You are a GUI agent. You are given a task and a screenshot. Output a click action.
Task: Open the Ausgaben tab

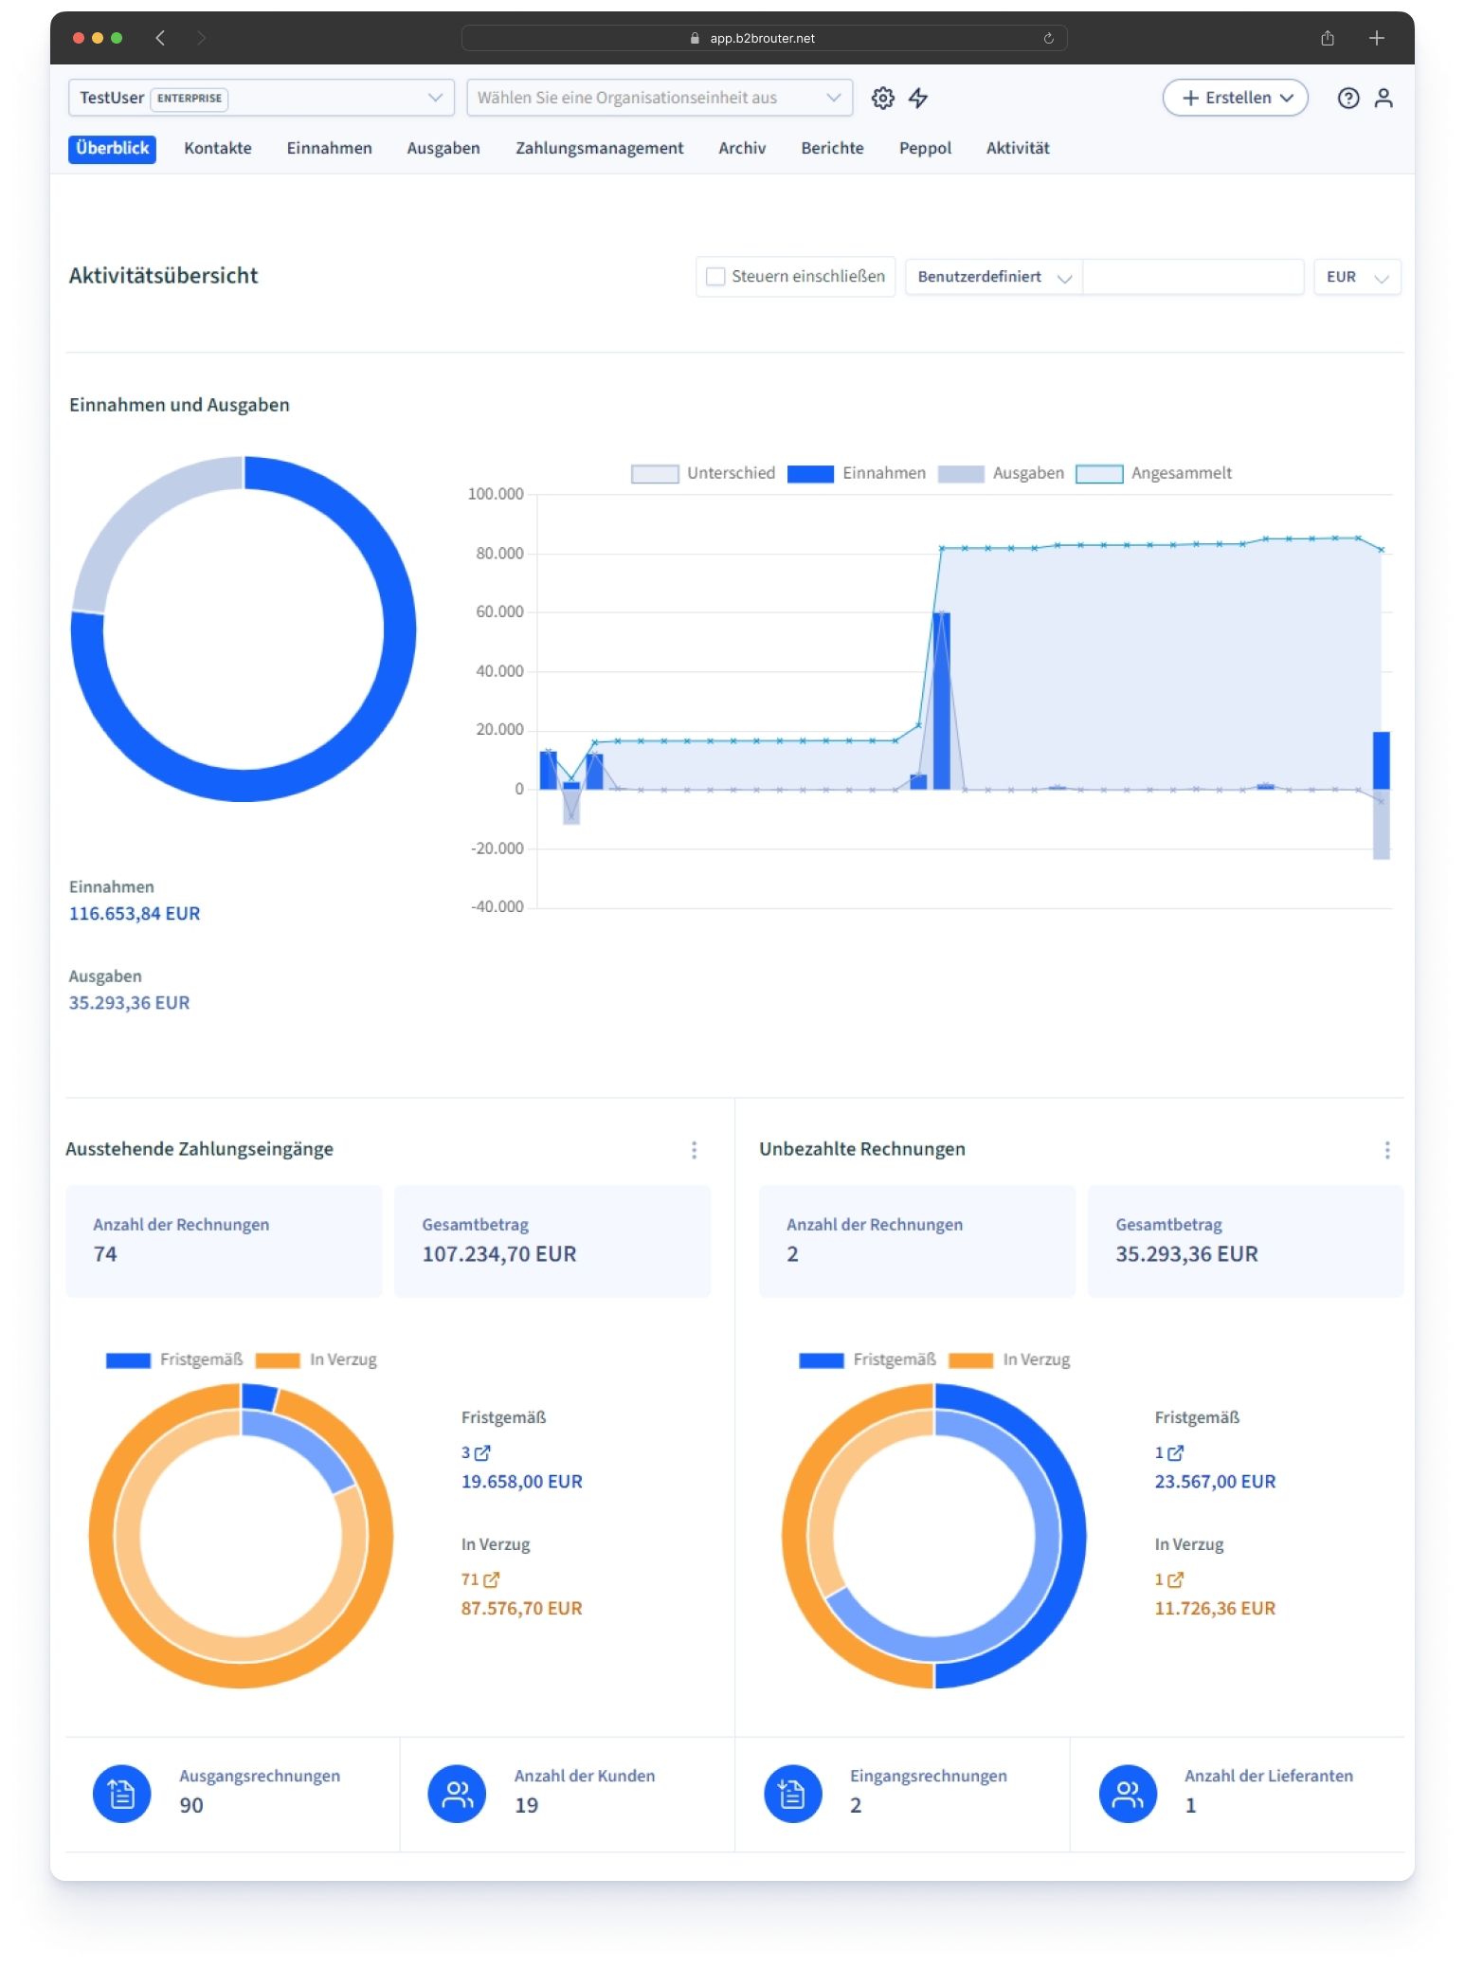[443, 149]
